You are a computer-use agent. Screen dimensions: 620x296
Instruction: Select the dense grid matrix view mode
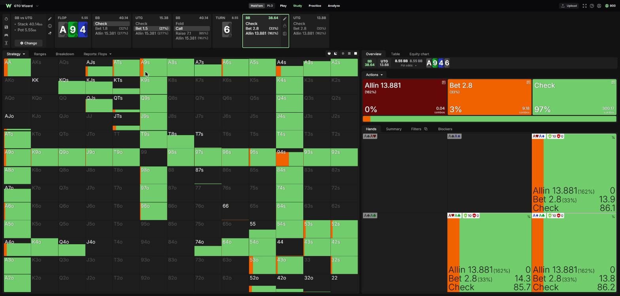click(349, 54)
